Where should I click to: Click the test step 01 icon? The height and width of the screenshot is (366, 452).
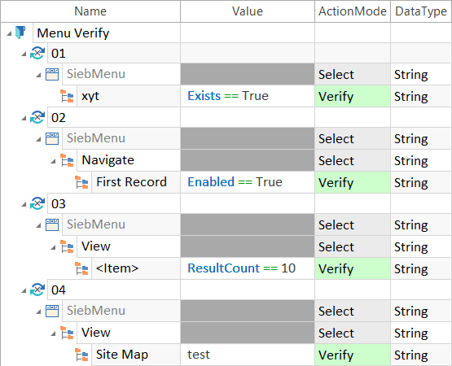pos(37,53)
